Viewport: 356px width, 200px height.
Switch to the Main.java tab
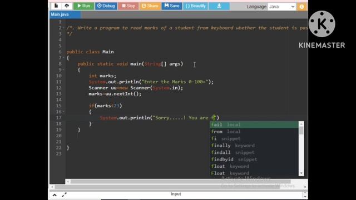coord(65,14)
